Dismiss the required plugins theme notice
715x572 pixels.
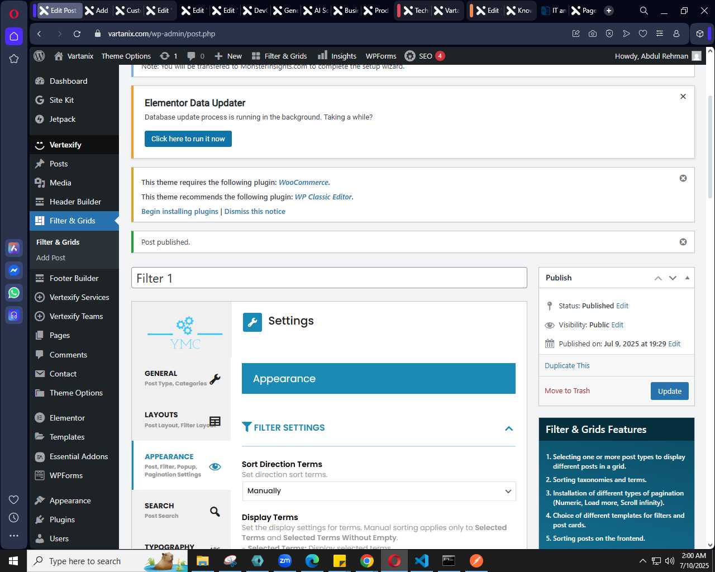tap(683, 178)
